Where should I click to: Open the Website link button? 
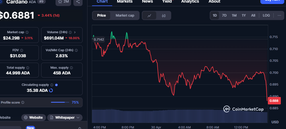pyautogui.click(x=34, y=118)
